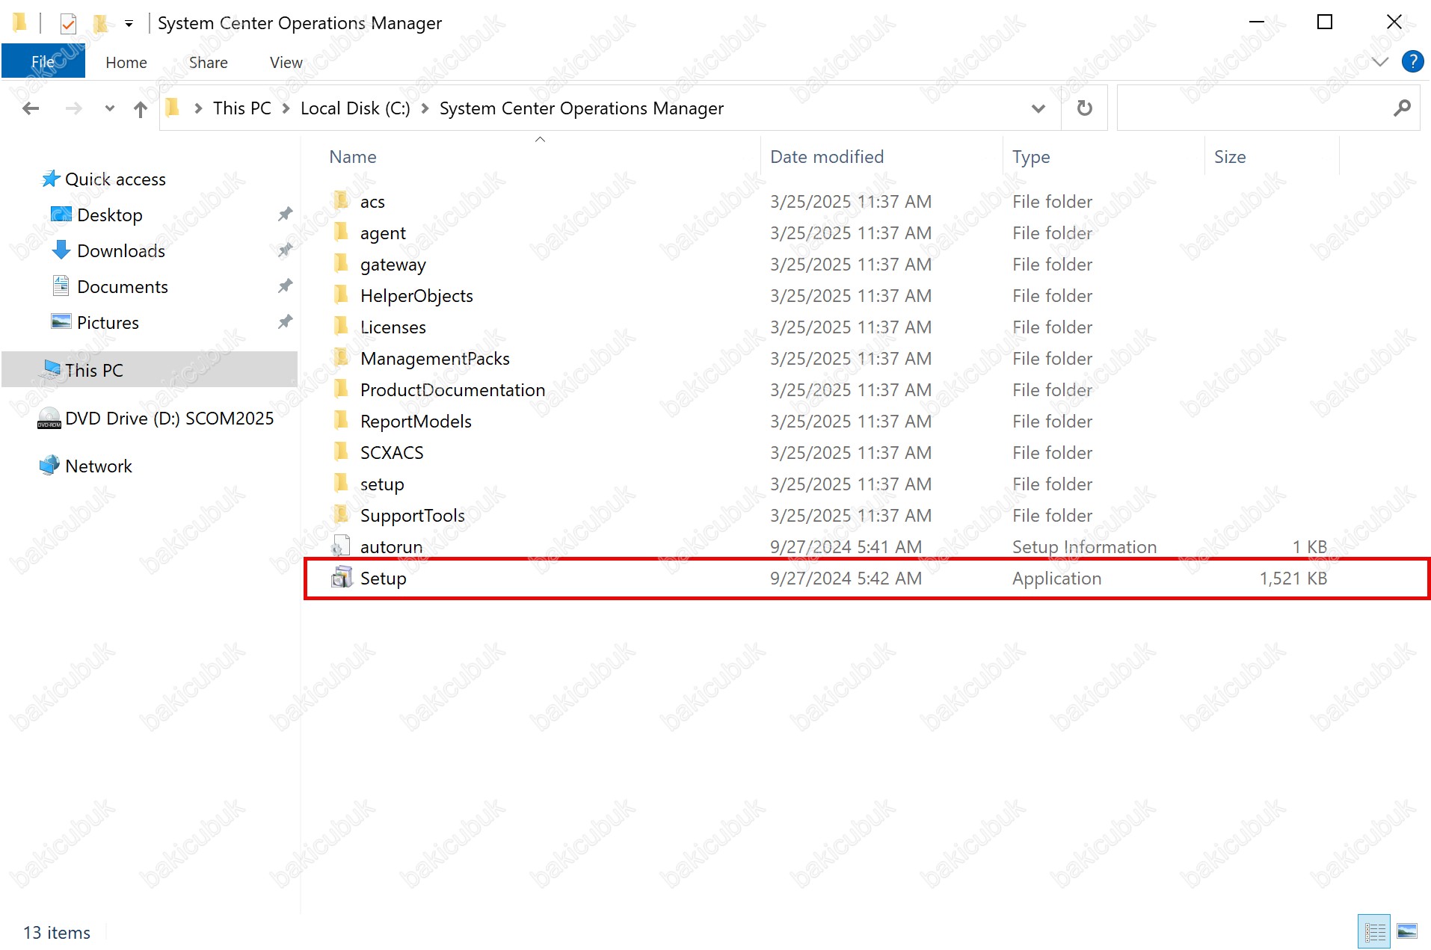Screen dimensions: 1431x950
Task: Select the SCXACS folder icon
Action: tap(341, 451)
